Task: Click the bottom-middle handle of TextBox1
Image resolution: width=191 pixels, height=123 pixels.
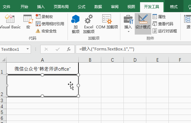Action: click(42, 96)
